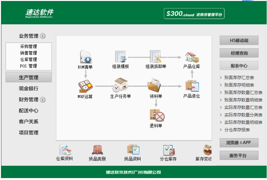Screen dimensions: 267x180
Task: Open report 实际库存数量分类表
Action: tap(243, 115)
